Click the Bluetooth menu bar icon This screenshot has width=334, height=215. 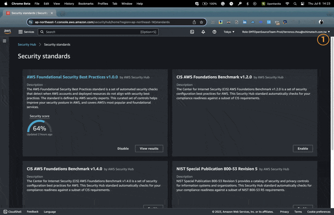coord(247,4)
